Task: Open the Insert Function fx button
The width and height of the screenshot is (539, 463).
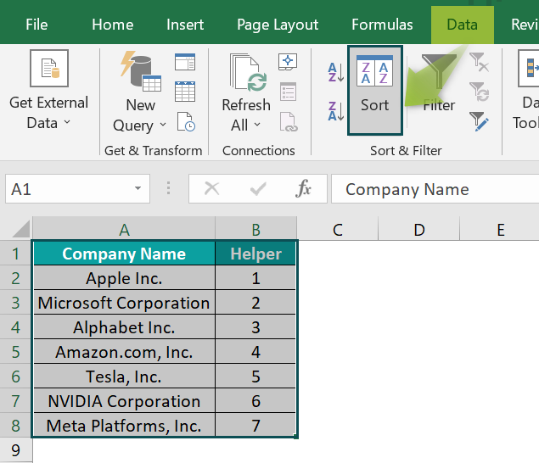Action: (303, 188)
